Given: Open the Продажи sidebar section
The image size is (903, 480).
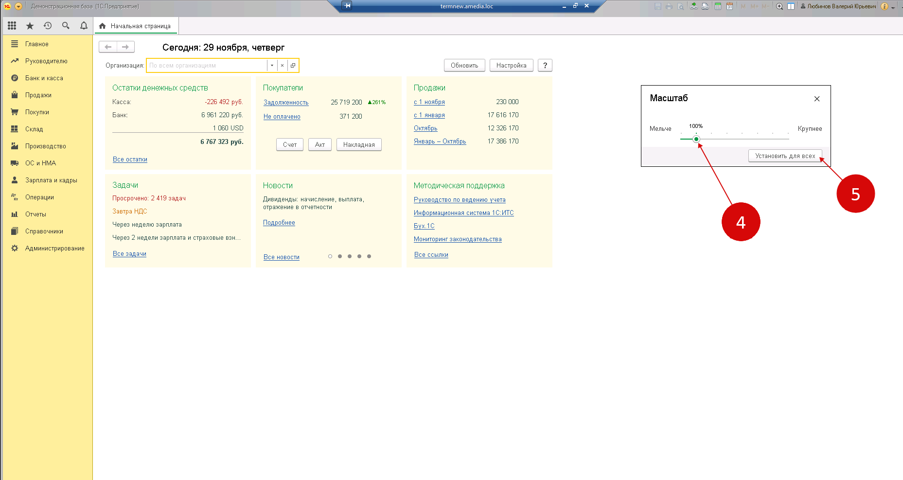Looking at the screenshot, I should [47, 95].
